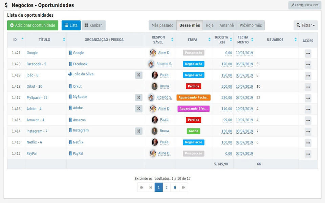Select Mês passado period filter

click(x=162, y=25)
